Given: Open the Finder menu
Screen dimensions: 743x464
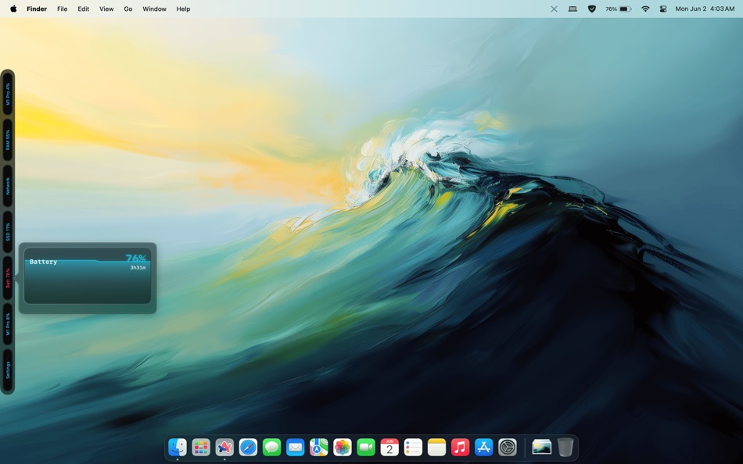Looking at the screenshot, I should (x=37, y=9).
